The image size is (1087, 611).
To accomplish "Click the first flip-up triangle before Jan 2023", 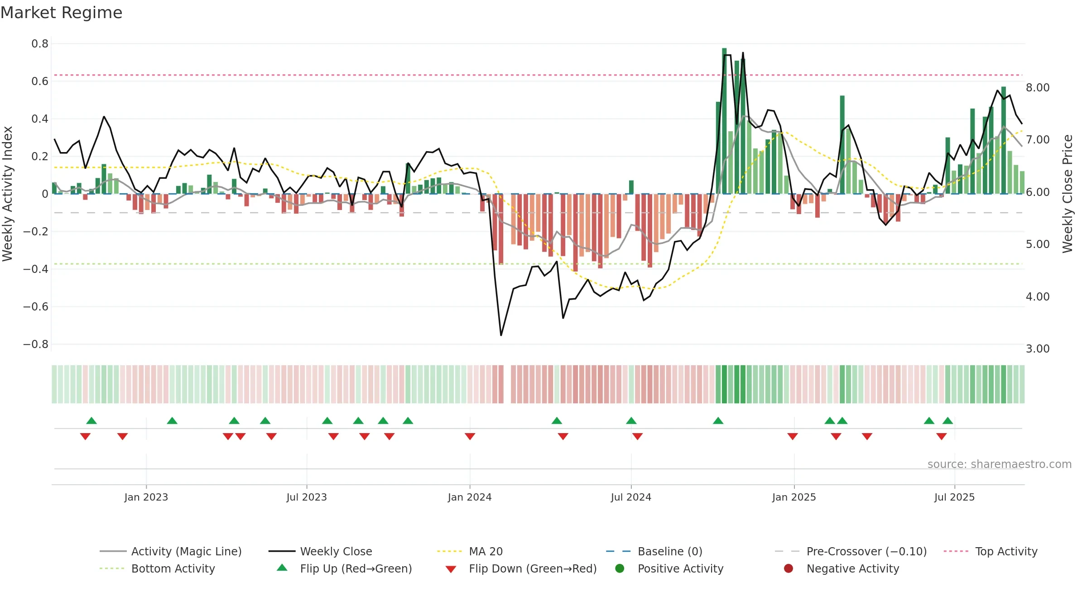I will click(91, 420).
